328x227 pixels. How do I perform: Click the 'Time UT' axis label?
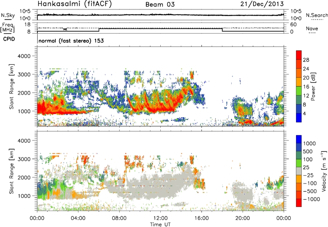160,224
